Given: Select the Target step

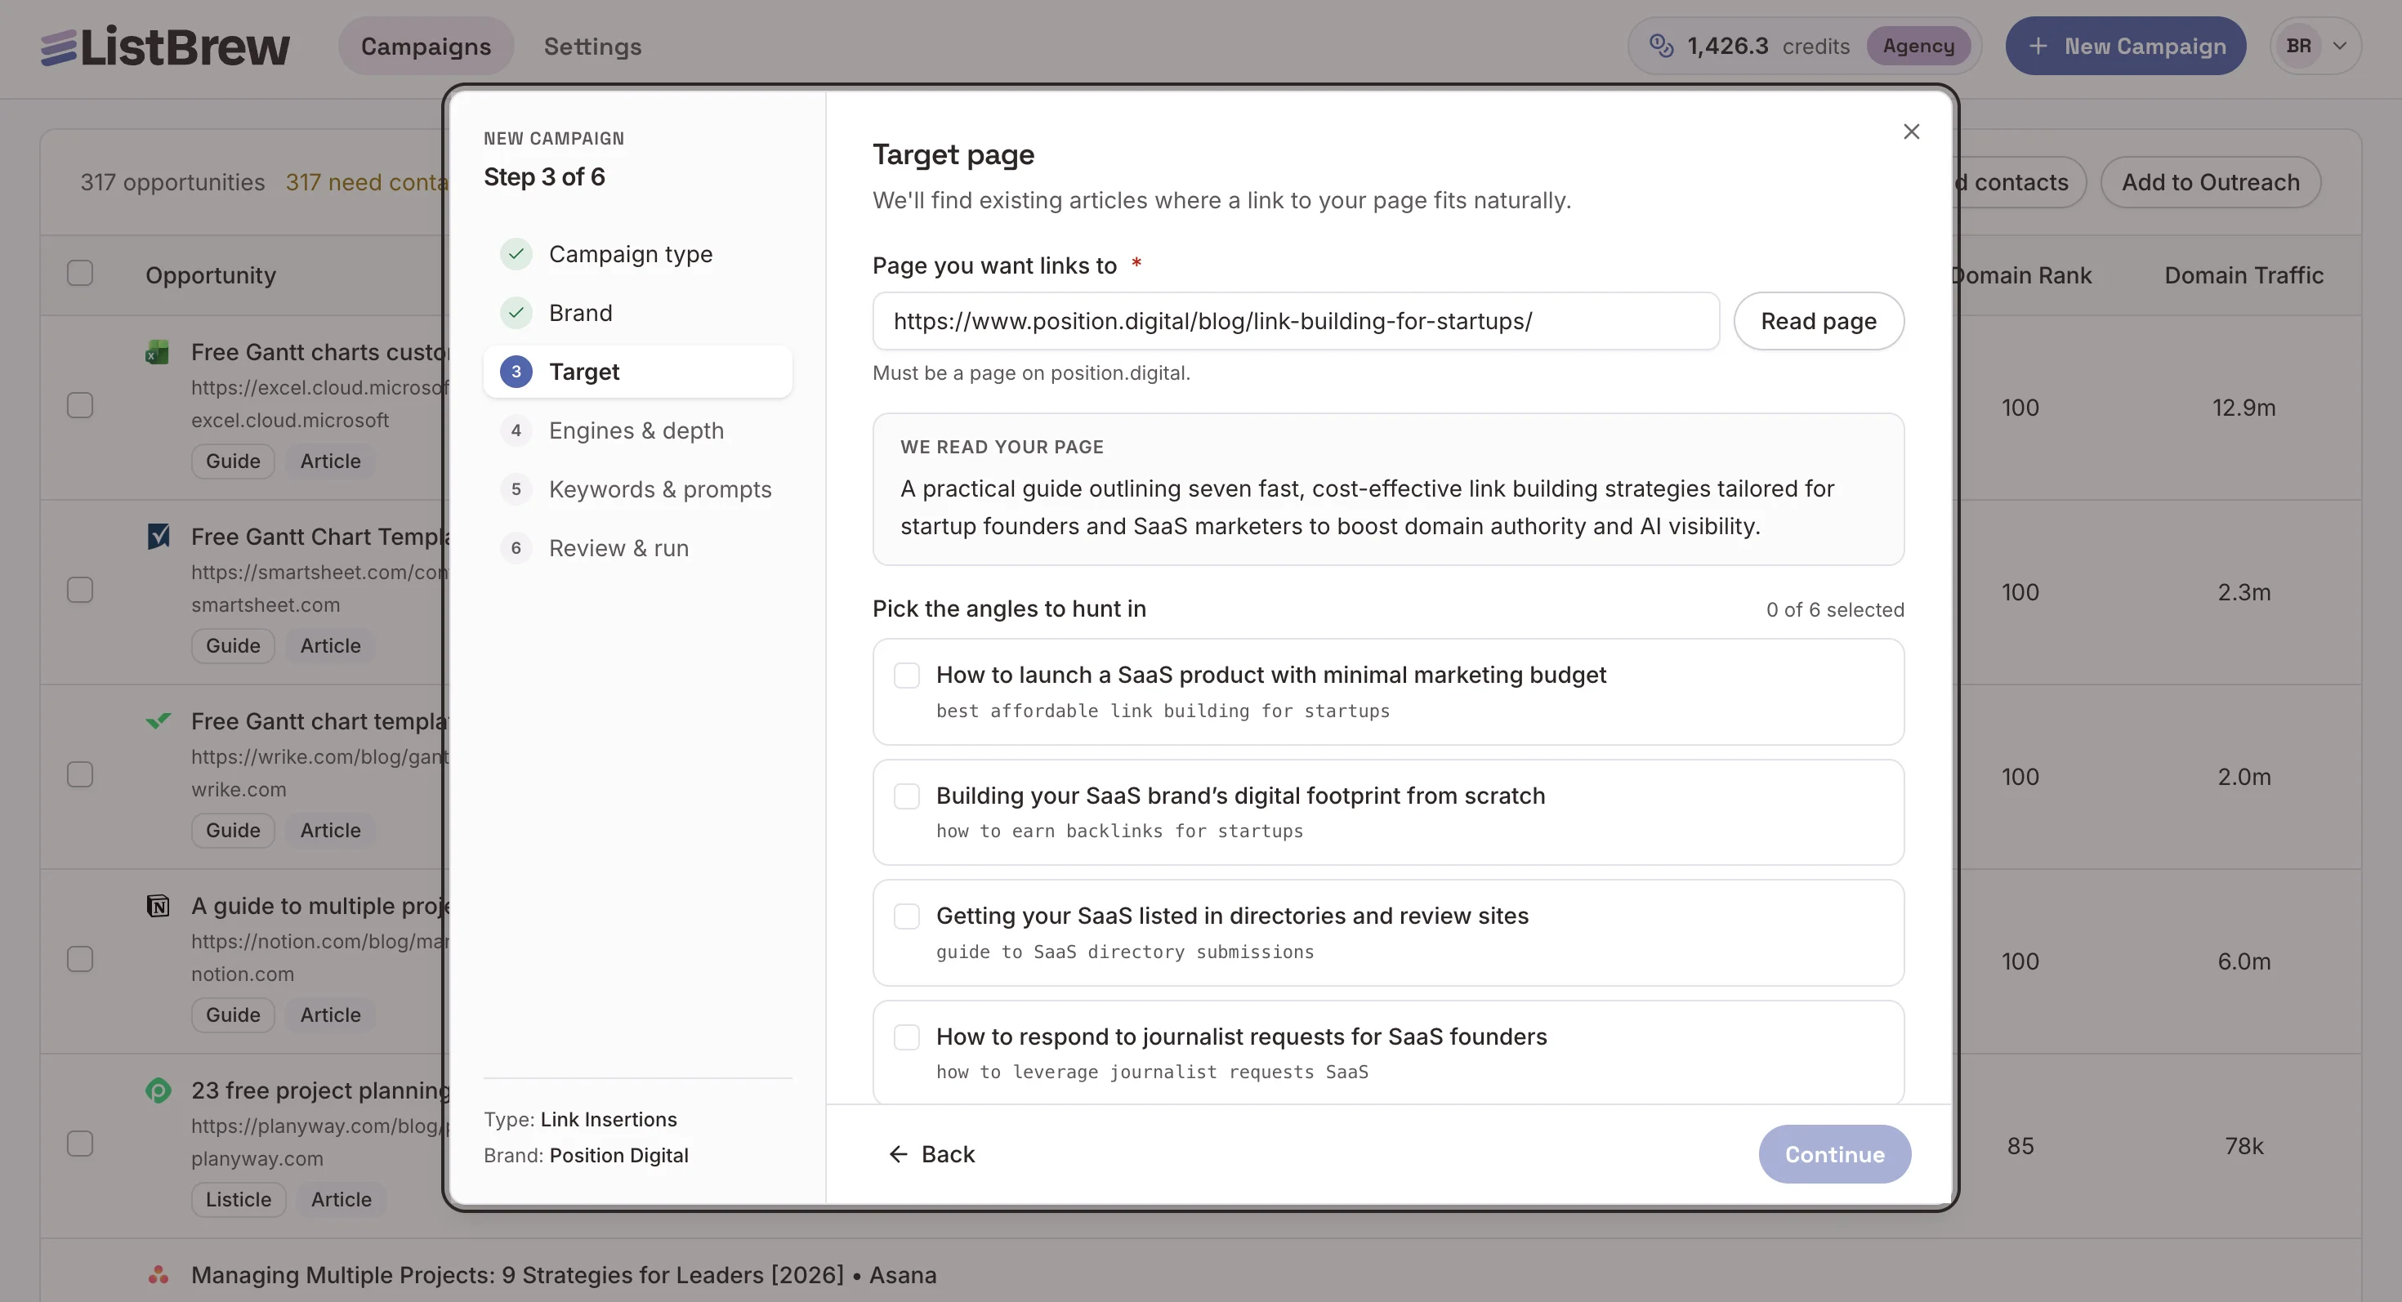Looking at the screenshot, I should pyautogui.click(x=638, y=371).
